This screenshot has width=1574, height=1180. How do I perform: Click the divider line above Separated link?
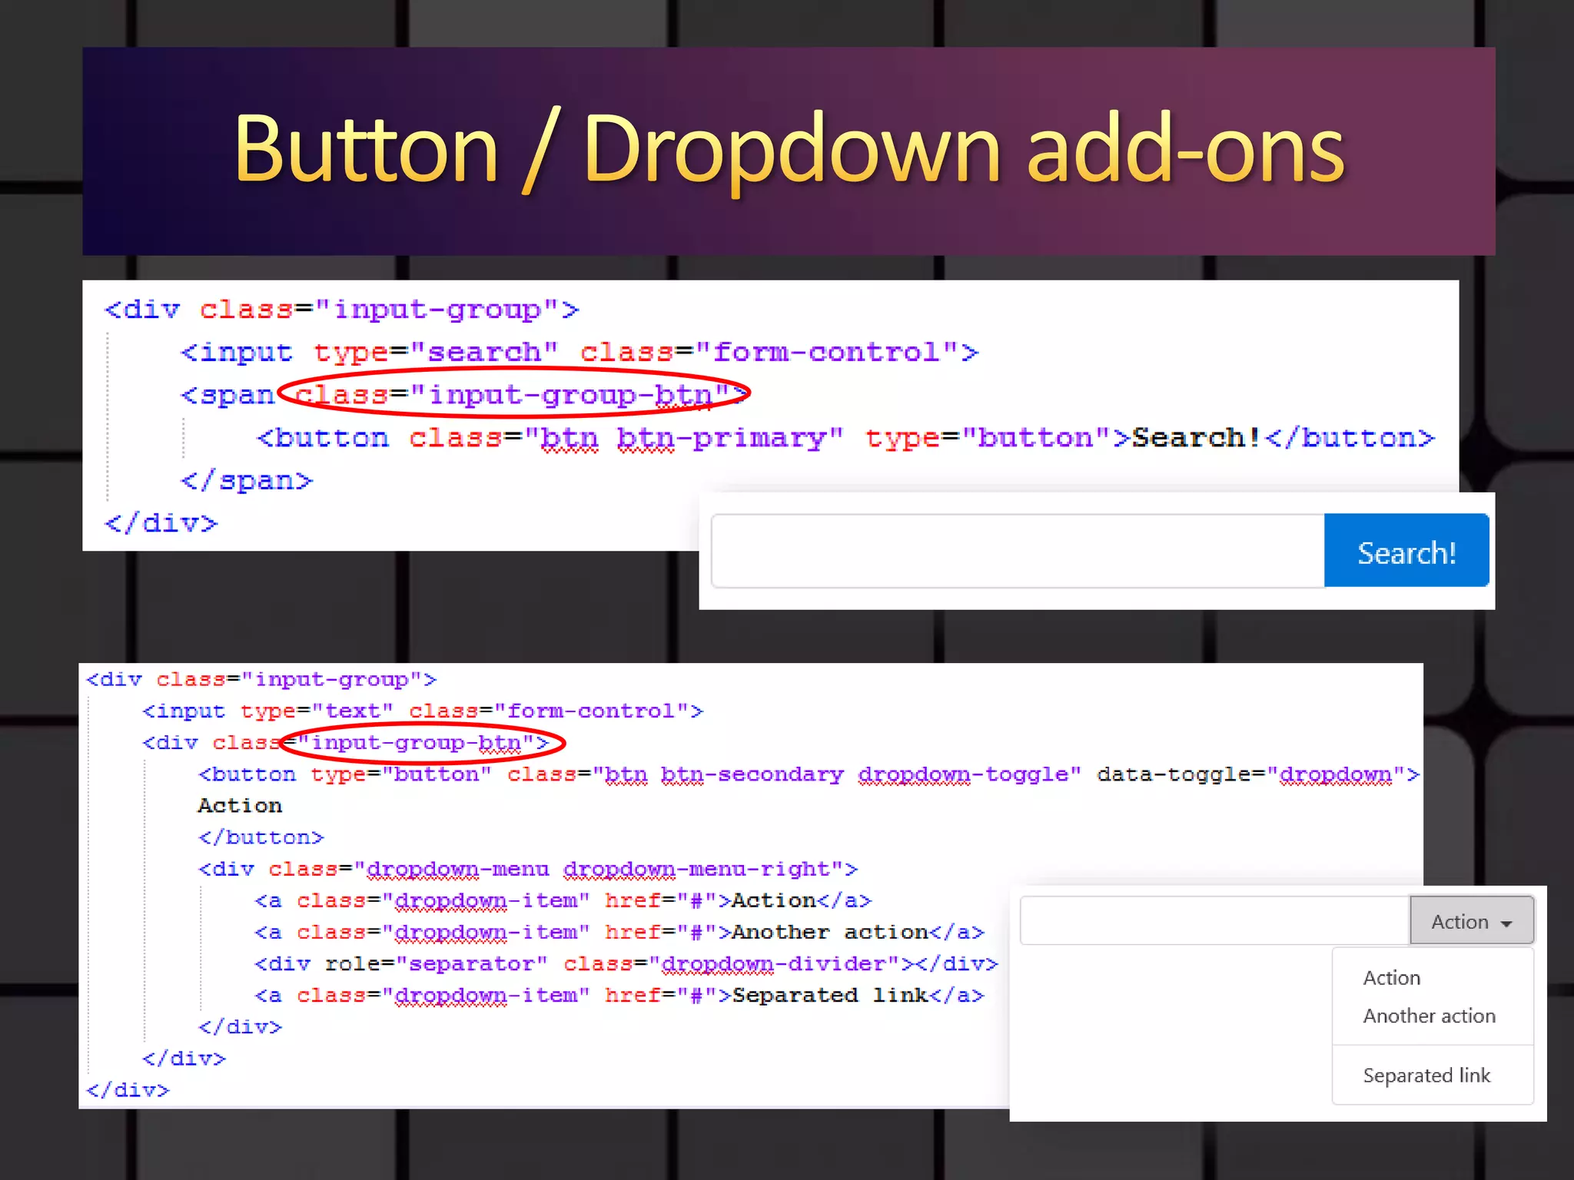click(x=1433, y=1045)
